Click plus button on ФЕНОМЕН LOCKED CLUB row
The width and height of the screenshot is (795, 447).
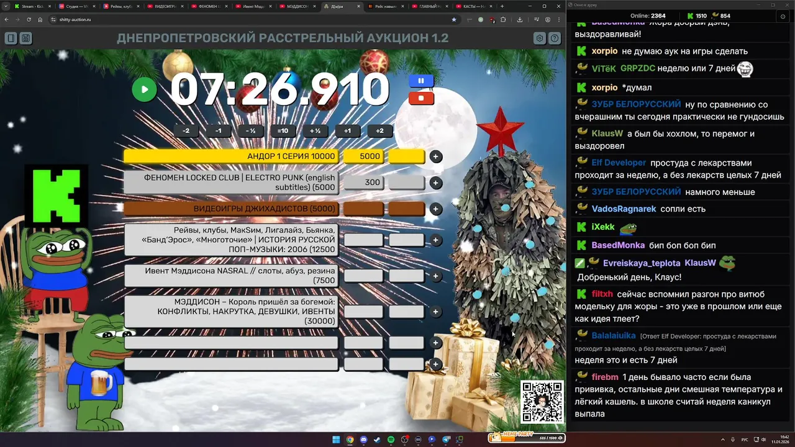click(x=436, y=183)
